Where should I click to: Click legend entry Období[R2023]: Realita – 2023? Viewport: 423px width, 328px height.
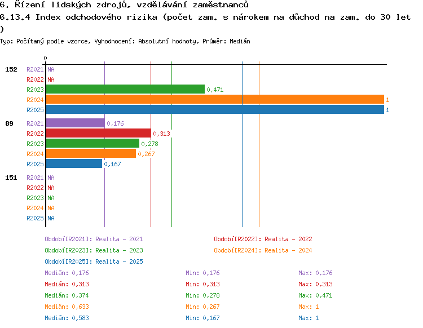click(94, 250)
